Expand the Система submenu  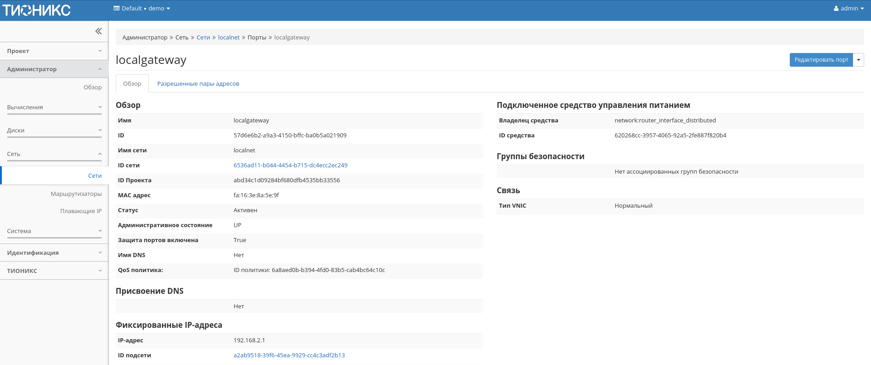[x=54, y=231]
